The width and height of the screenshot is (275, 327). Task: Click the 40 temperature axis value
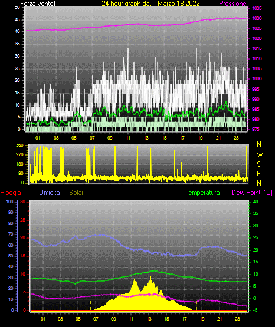tap(256, 202)
